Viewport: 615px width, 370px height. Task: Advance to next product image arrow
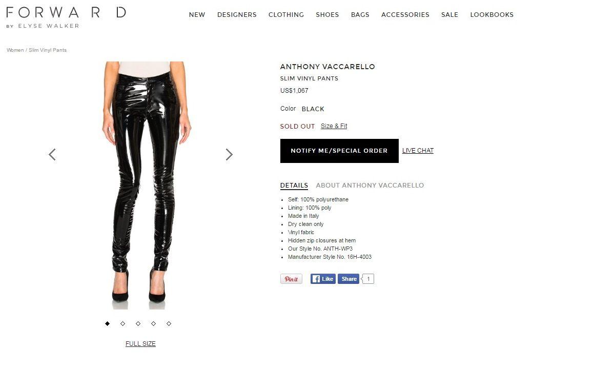[229, 154]
